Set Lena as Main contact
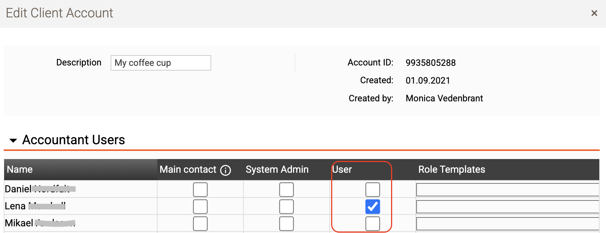This screenshot has width=606, height=233. tap(200, 207)
